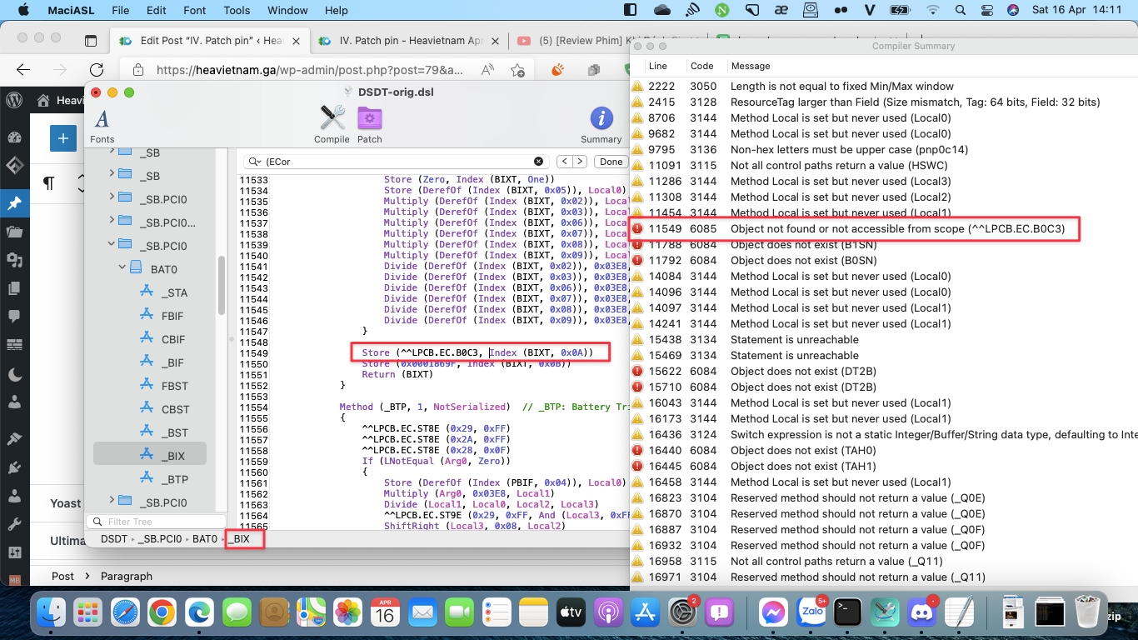
Task: Click the BAT0 breadcrumb in path bar
Action: click(x=204, y=539)
